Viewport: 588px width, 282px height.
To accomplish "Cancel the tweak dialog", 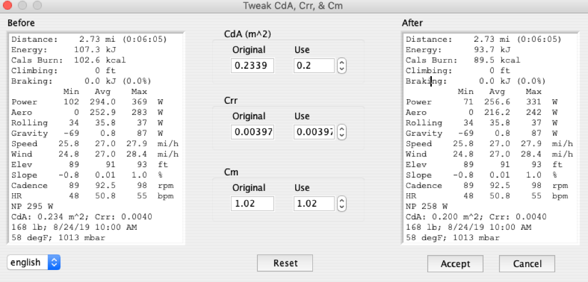I will tap(527, 264).
